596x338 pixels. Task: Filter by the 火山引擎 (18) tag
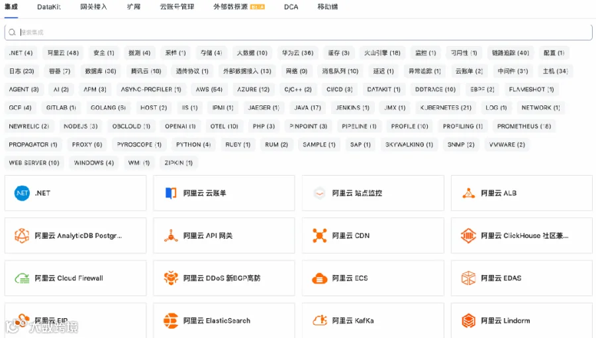382,53
